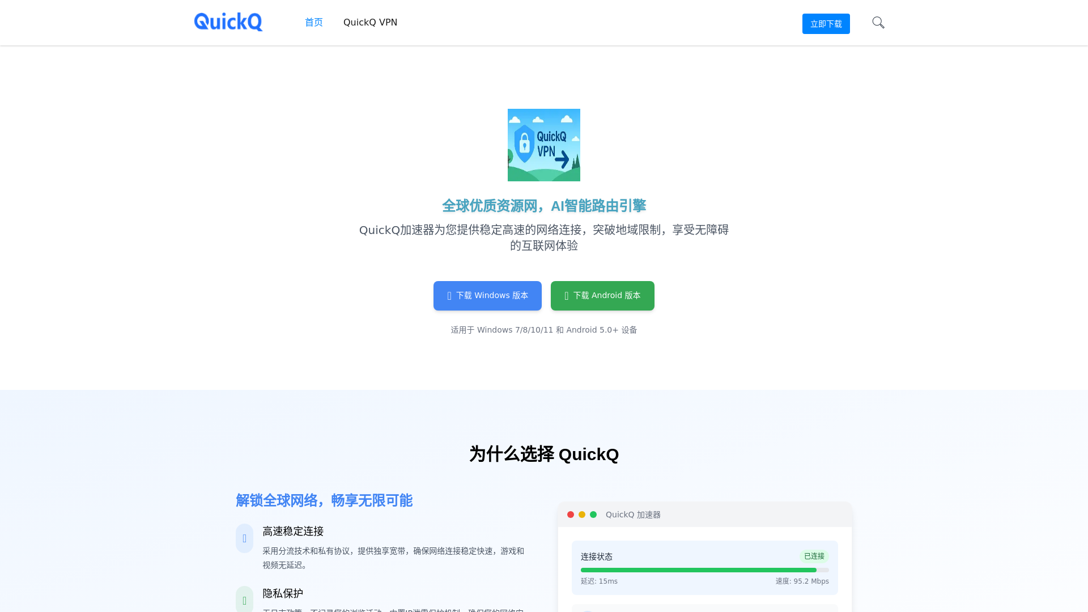1088x612 pixels.
Task: Click the 隐私保护 feature icon
Action: (x=244, y=600)
